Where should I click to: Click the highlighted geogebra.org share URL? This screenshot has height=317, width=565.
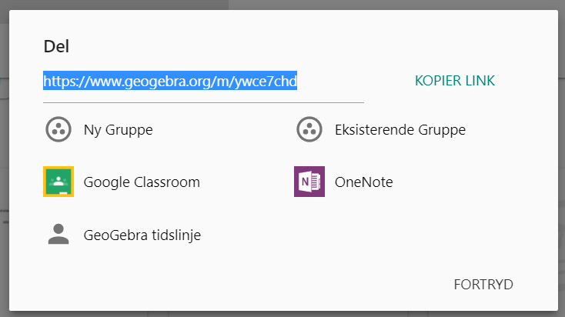click(x=170, y=81)
